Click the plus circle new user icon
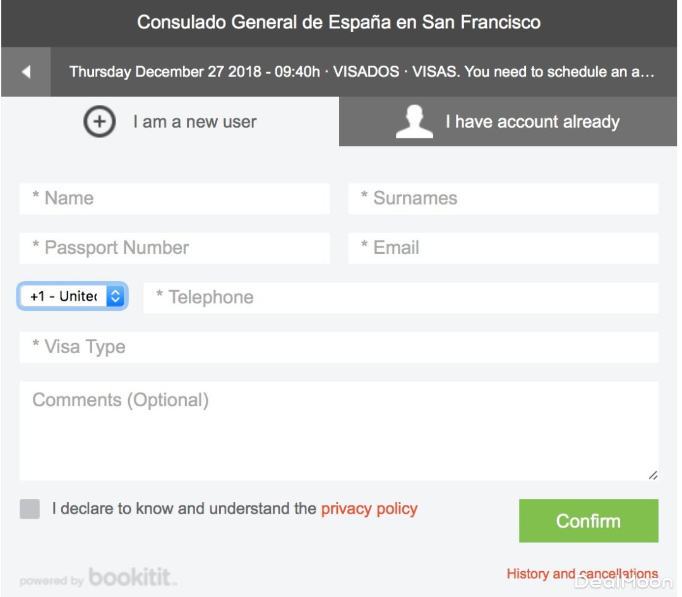682x597 pixels. pos(99,122)
